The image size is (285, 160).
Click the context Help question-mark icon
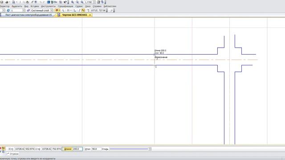pos(65,2)
